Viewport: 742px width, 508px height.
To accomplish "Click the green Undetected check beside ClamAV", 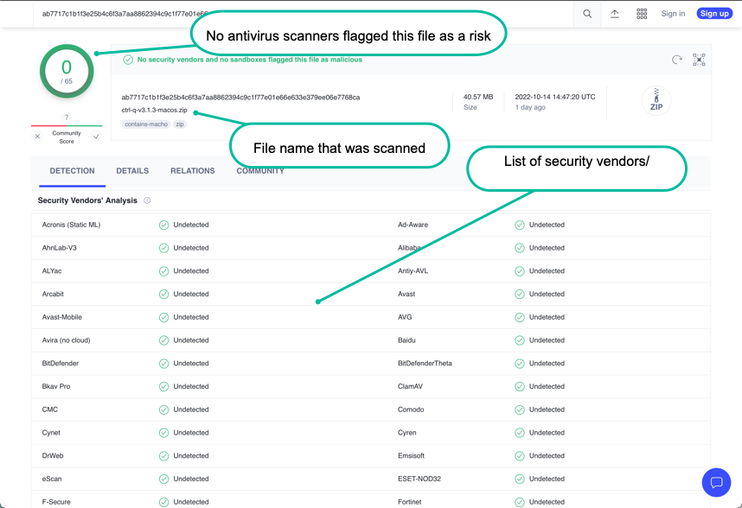I will (x=521, y=386).
